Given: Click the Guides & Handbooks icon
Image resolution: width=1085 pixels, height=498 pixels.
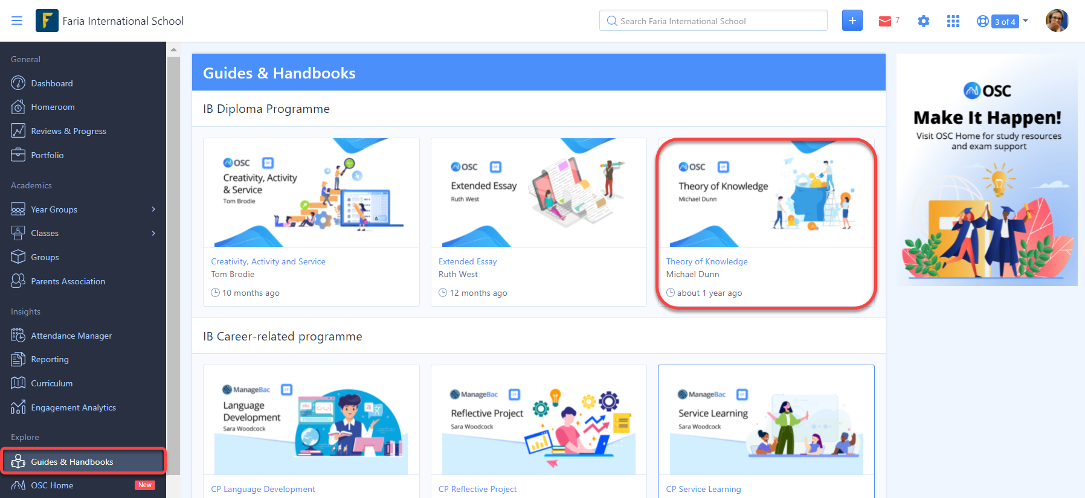Looking at the screenshot, I should pos(18,462).
